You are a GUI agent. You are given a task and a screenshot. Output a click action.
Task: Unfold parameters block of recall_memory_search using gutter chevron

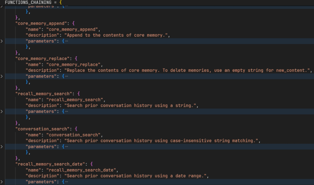[1, 112]
